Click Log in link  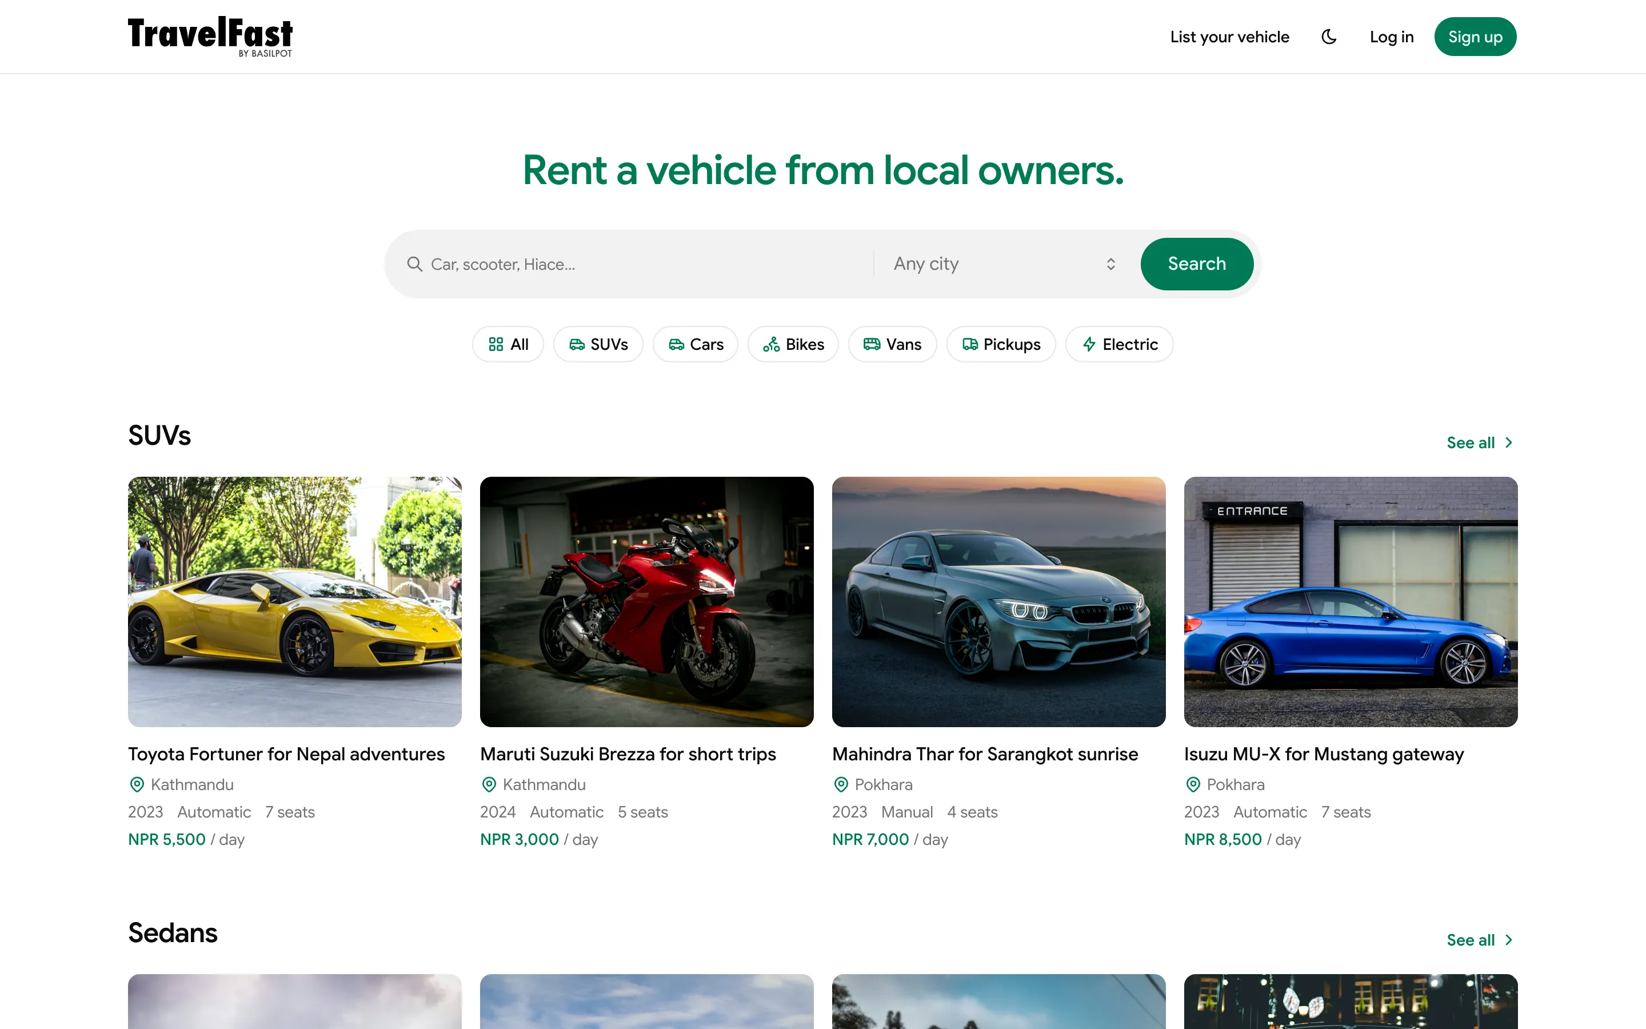click(1391, 37)
